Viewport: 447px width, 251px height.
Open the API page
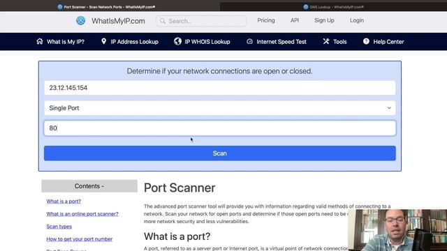pyautogui.click(x=295, y=20)
